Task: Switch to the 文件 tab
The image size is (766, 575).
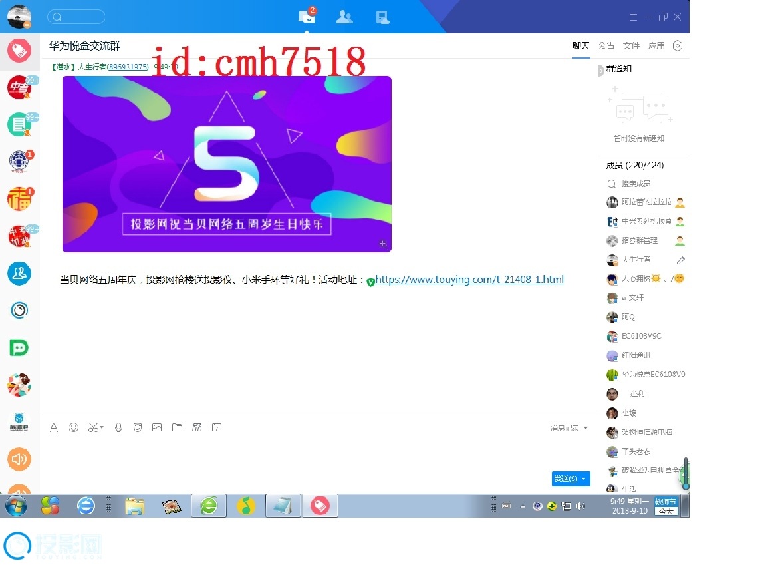Action: pyautogui.click(x=631, y=45)
